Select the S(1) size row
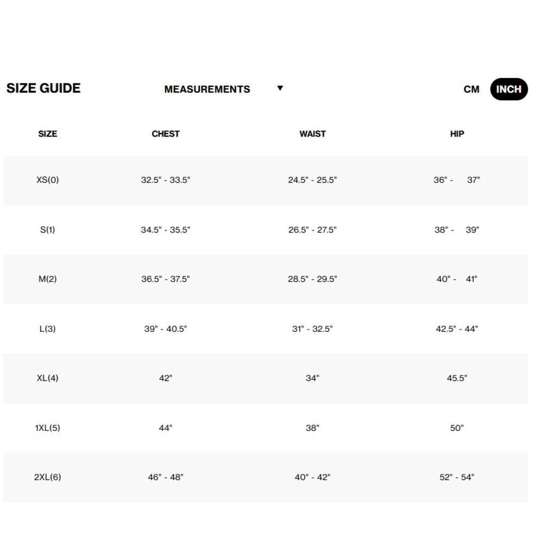Image resolution: width=544 pixels, height=544 pixels. click(266, 230)
